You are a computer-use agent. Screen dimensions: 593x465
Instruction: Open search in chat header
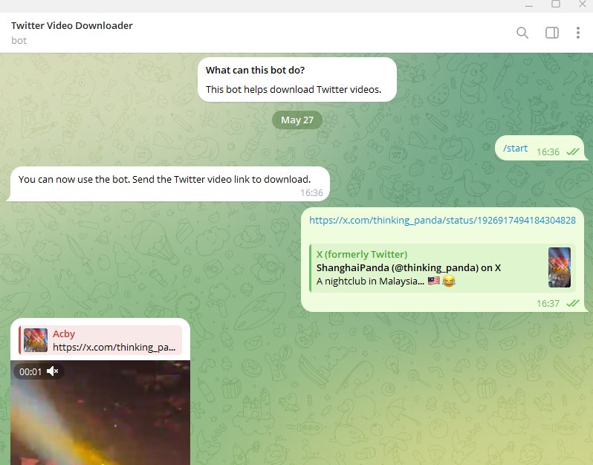522,33
